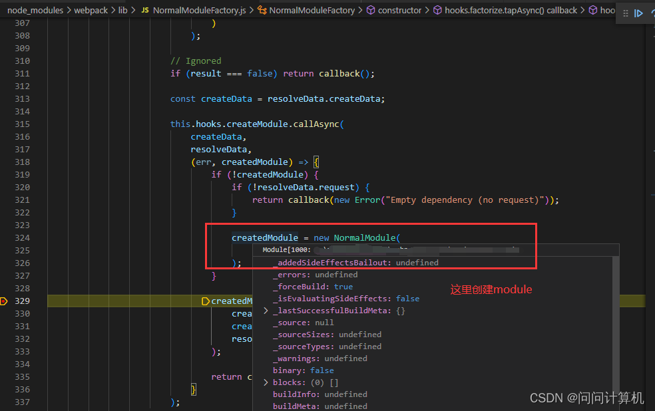Click the breakpoint glyph on line 329

pyautogui.click(x=4, y=301)
